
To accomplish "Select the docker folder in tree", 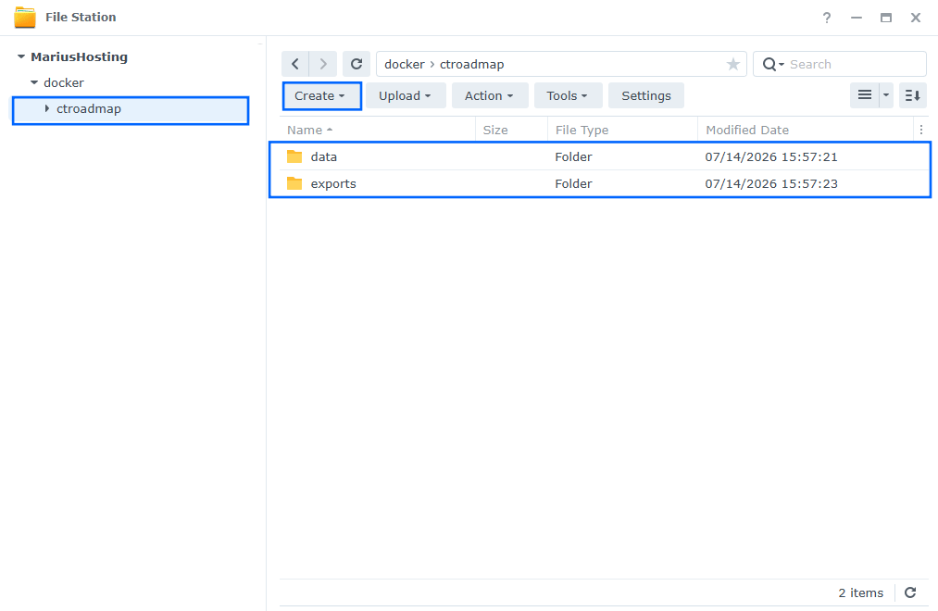I will coord(64,82).
